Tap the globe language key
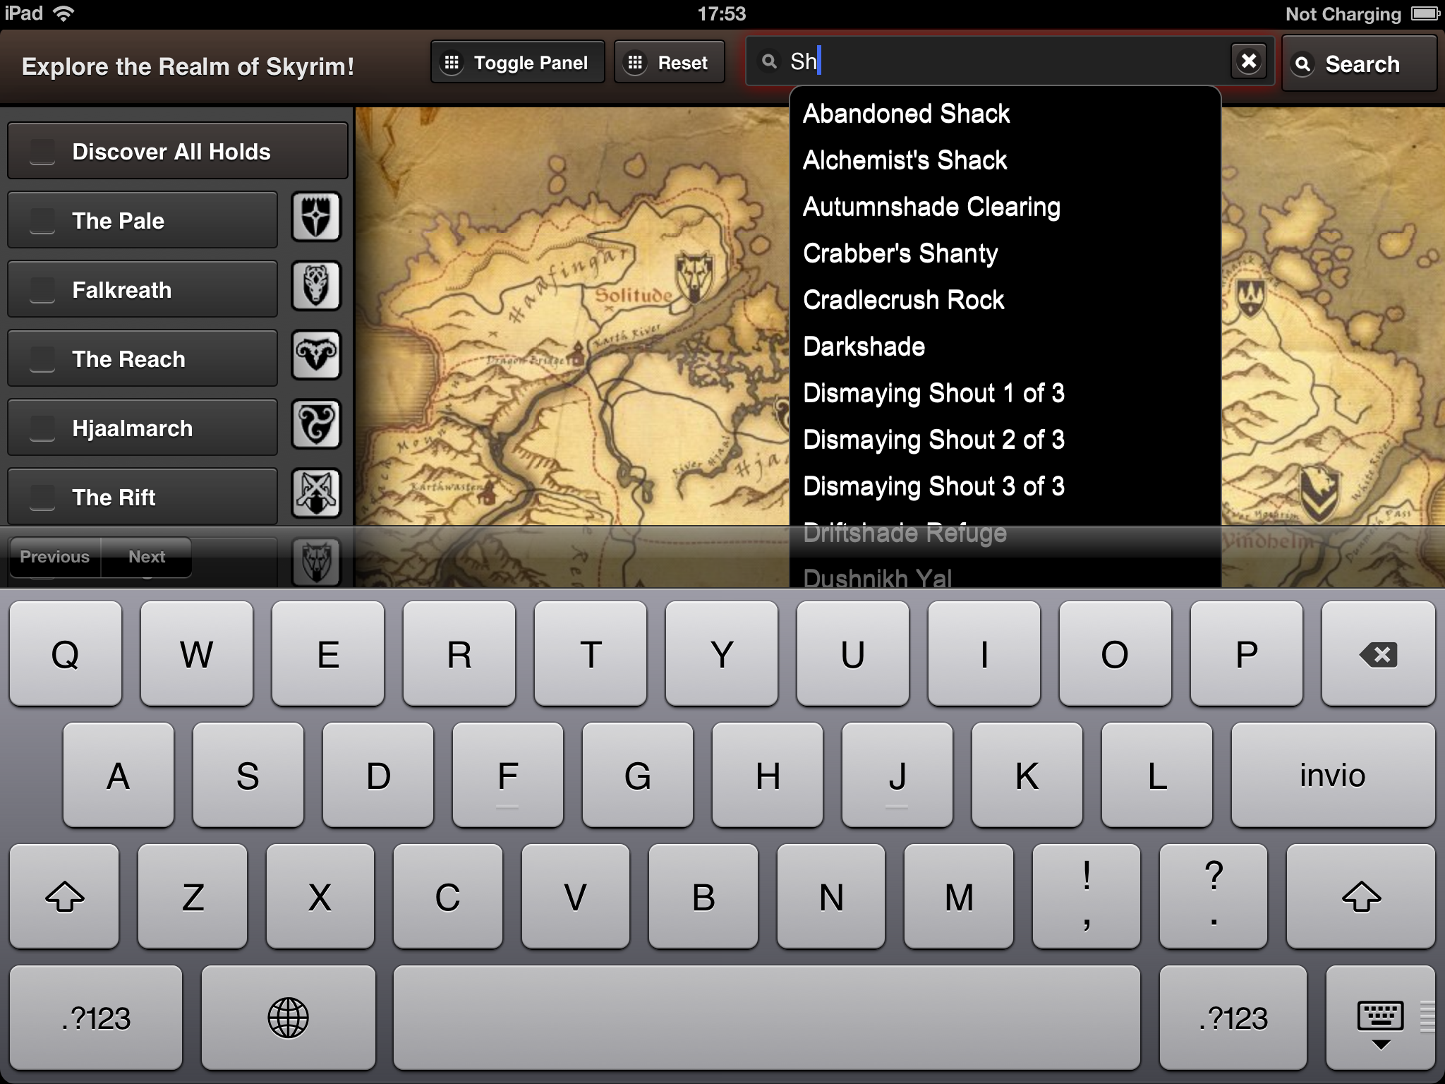The width and height of the screenshot is (1445, 1084). pyautogui.click(x=289, y=1018)
